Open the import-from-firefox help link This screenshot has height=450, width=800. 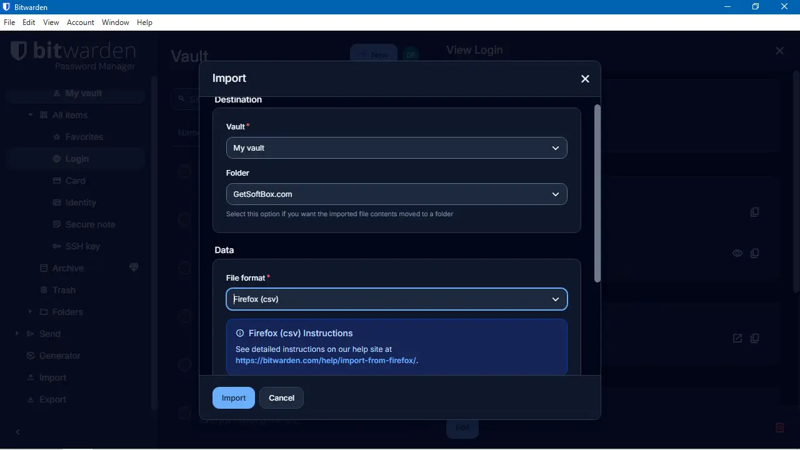326,361
